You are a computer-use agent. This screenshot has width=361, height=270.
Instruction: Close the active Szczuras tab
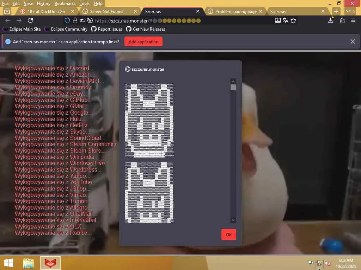coord(197,11)
